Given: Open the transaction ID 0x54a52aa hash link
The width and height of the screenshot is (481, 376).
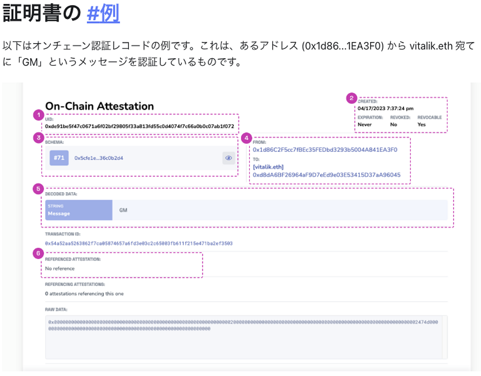Looking at the screenshot, I should pos(139,243).
